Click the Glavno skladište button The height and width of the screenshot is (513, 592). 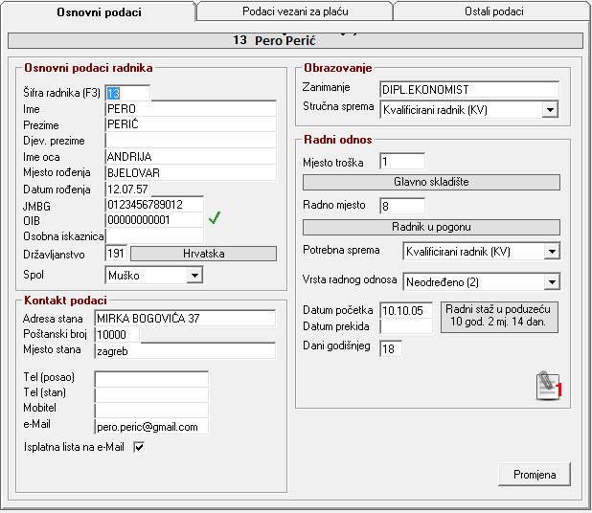pos(431,182)
